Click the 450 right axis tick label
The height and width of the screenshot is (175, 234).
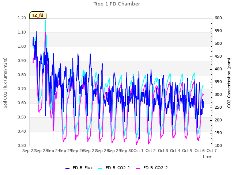(218, 56)
